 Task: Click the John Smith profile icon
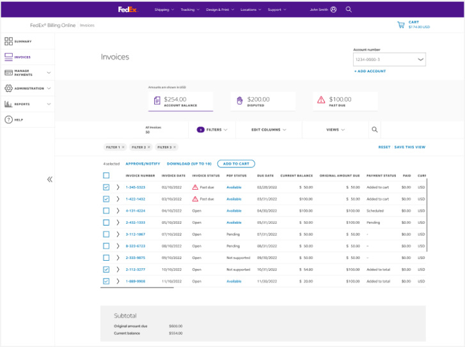[x=333, y=10]
